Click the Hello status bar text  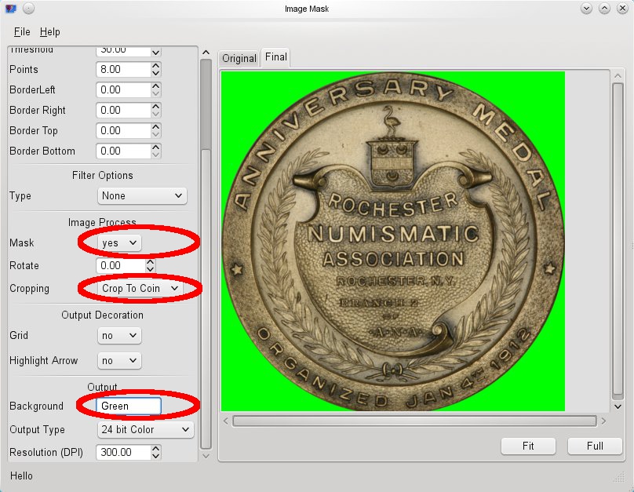click(21, 476)
